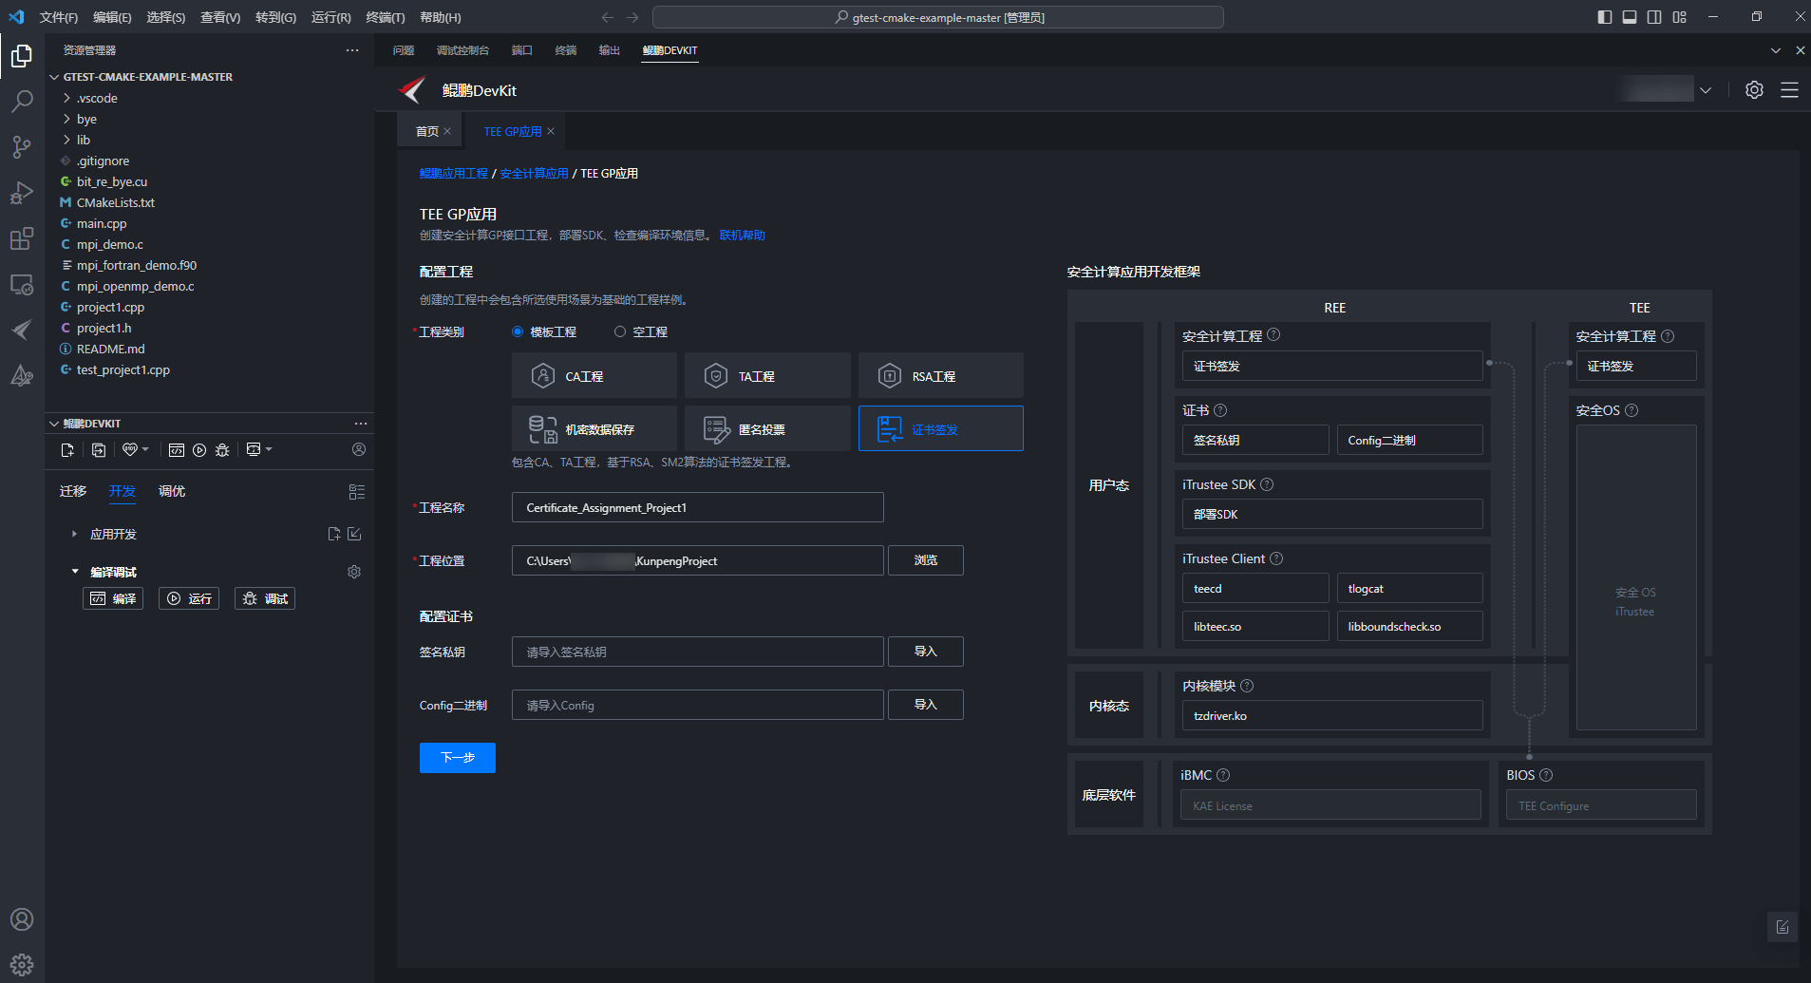Open CMakeLists.txt in explorer

[115, 202]
